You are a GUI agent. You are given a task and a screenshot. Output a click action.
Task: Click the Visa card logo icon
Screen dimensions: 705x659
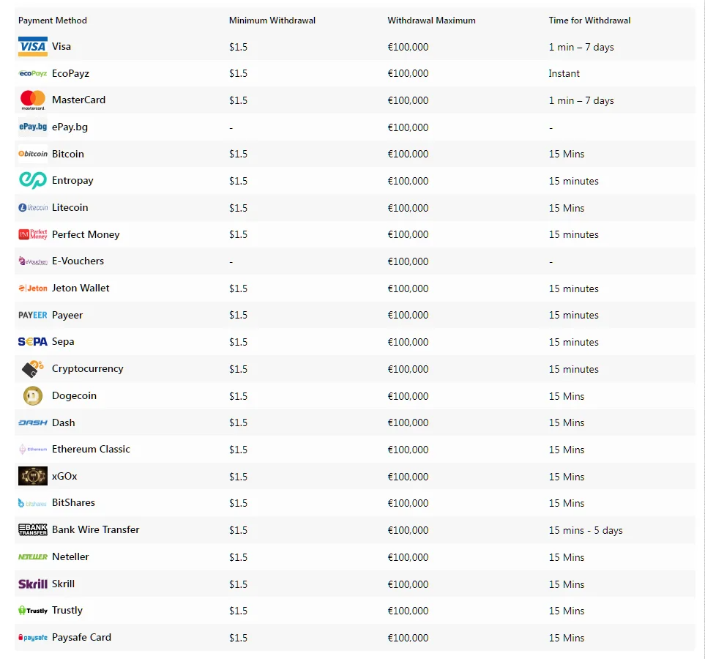click(33, 47)
